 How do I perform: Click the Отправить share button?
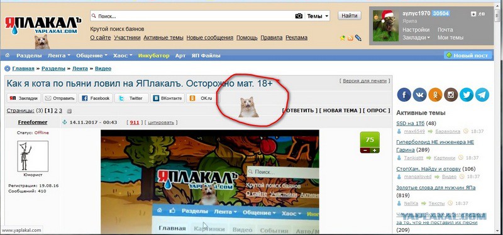pyautogui.click(x=60, y=98)
